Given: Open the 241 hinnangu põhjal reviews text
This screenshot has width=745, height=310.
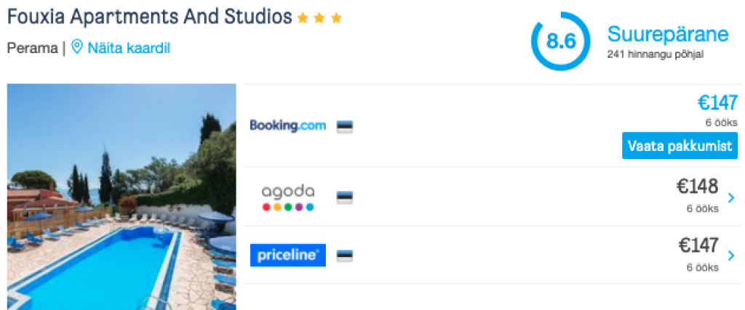Looking at the screenshot, I should pyautogui.click(x=655, y=54).
